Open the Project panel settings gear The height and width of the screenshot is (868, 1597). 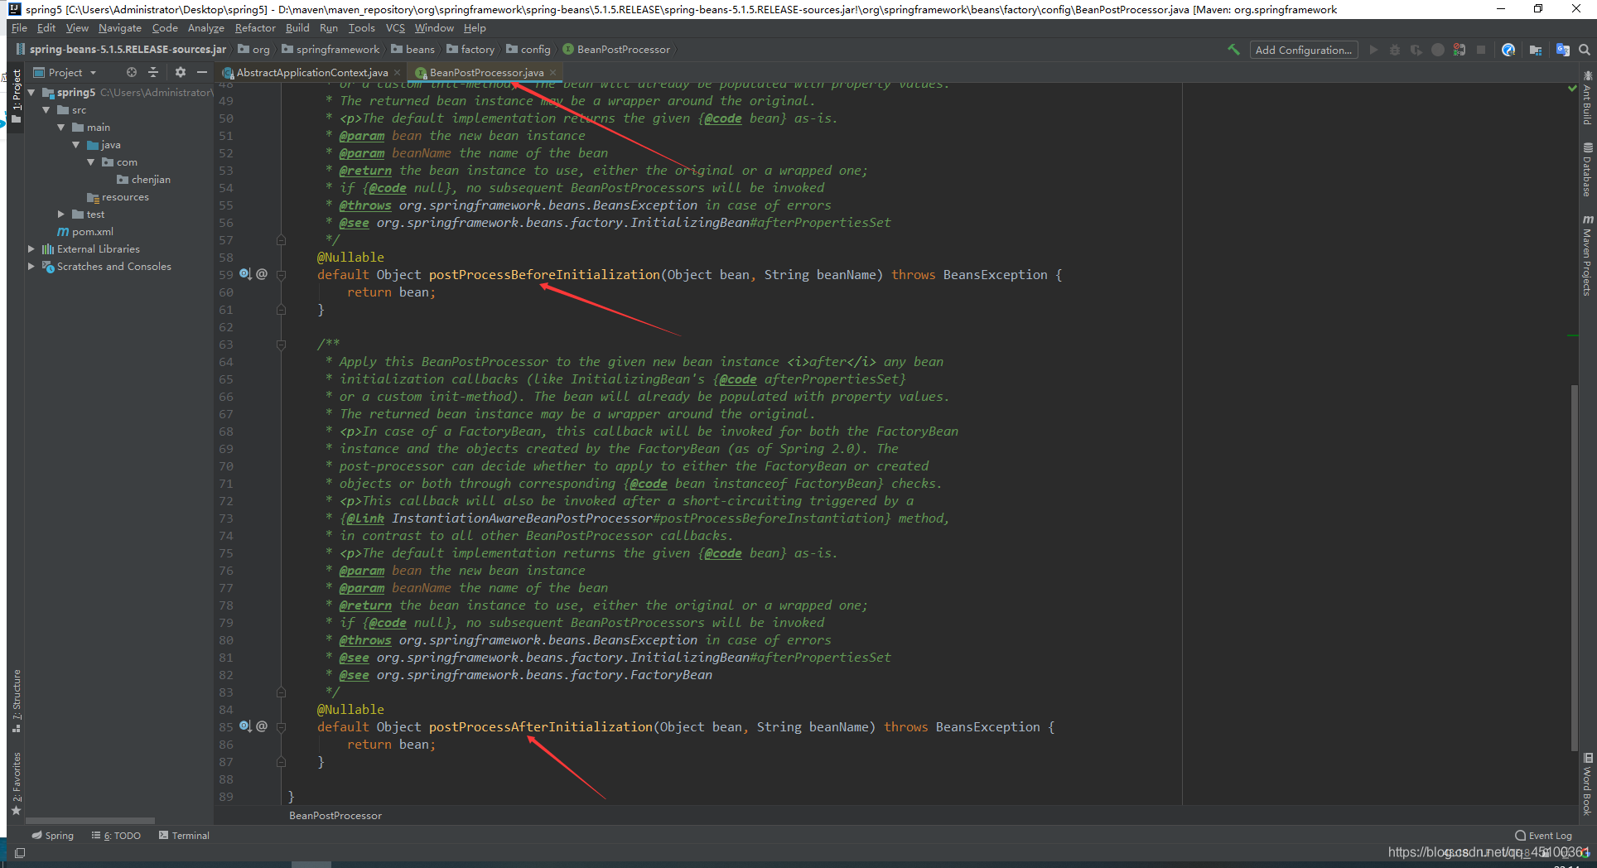181,72
